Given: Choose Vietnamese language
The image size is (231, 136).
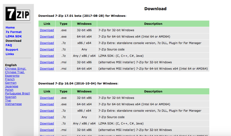Looking at the screenshot, I should click(13, 104).
